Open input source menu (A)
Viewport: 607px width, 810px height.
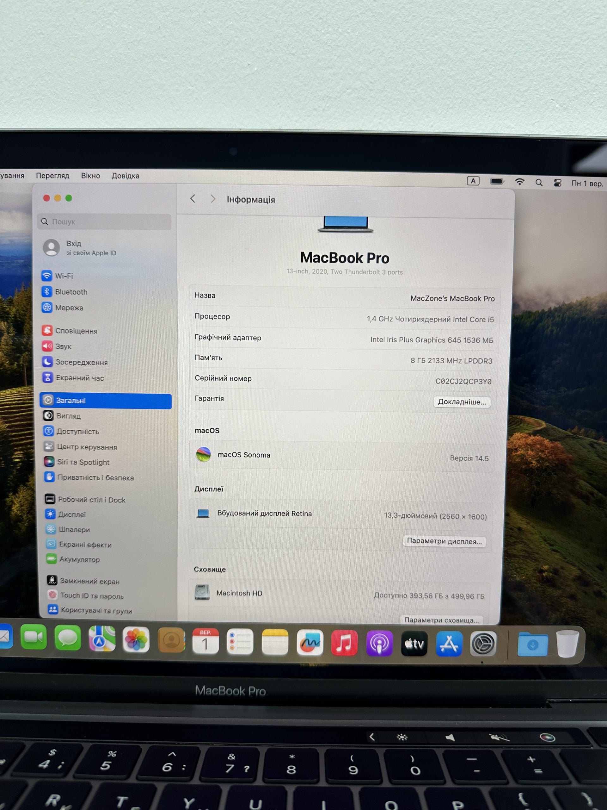click(x=473, y=181)
